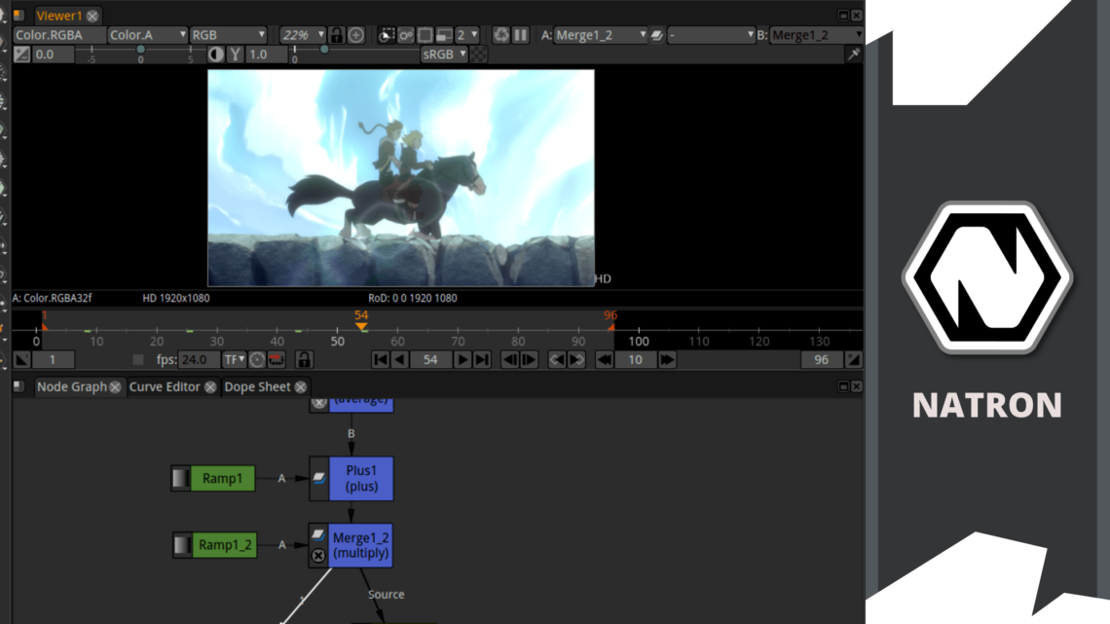Open the Dope Sheet tab
Viewport: 1110px width, 624px height.
click(258, 386)
